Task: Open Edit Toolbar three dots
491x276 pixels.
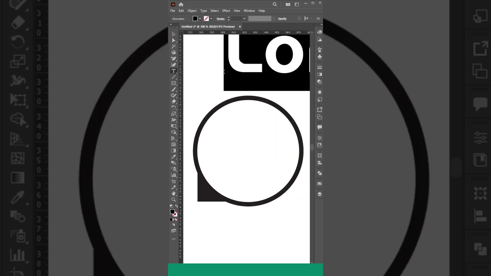Action: [174, 239]
